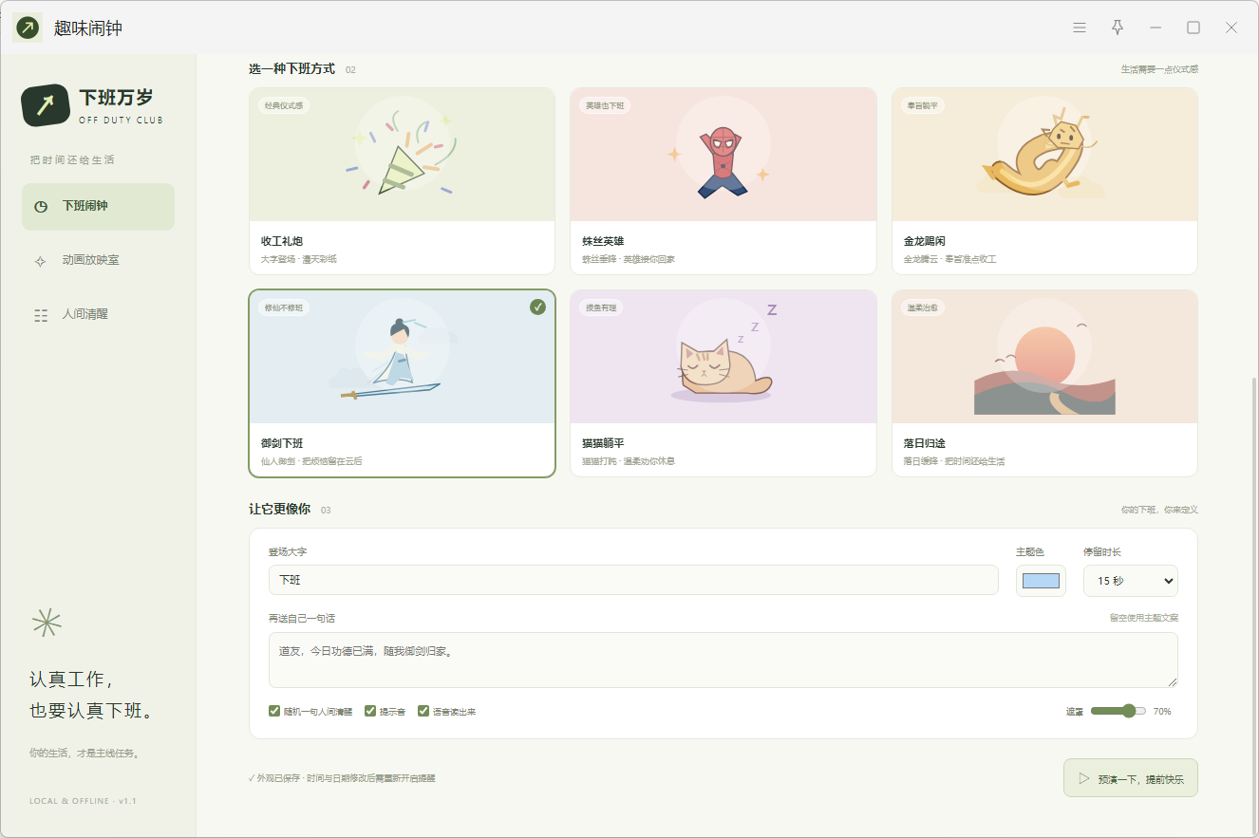Click the sparkle icon beside 动画放映室
The width and height of the screenshot is (1259, 838).
tap(41, 261)
